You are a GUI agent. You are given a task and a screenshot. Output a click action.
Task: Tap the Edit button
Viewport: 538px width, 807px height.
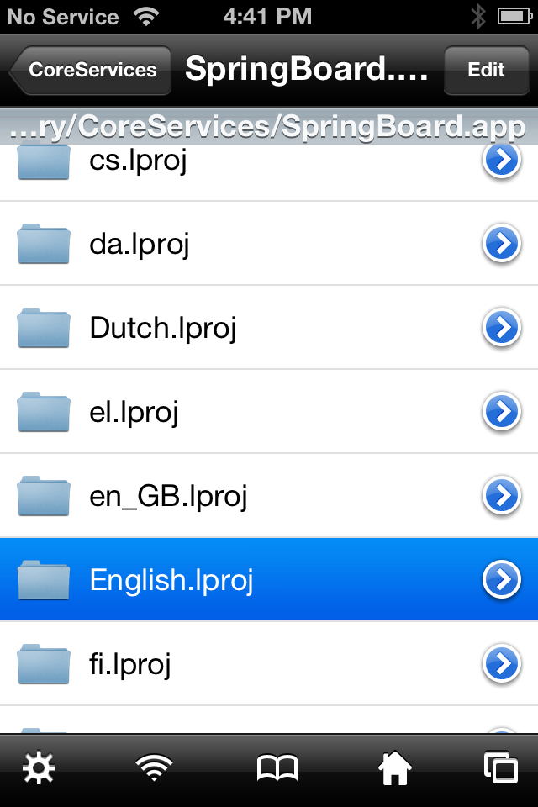tap(486, 70)
